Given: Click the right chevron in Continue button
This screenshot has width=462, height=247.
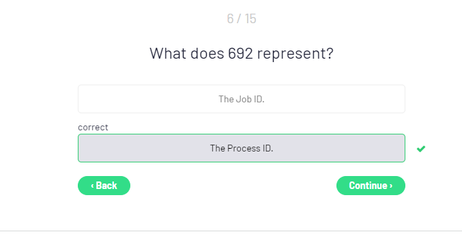Looking at the screenshot, I should pyautogui.click(x=391, y=186).
